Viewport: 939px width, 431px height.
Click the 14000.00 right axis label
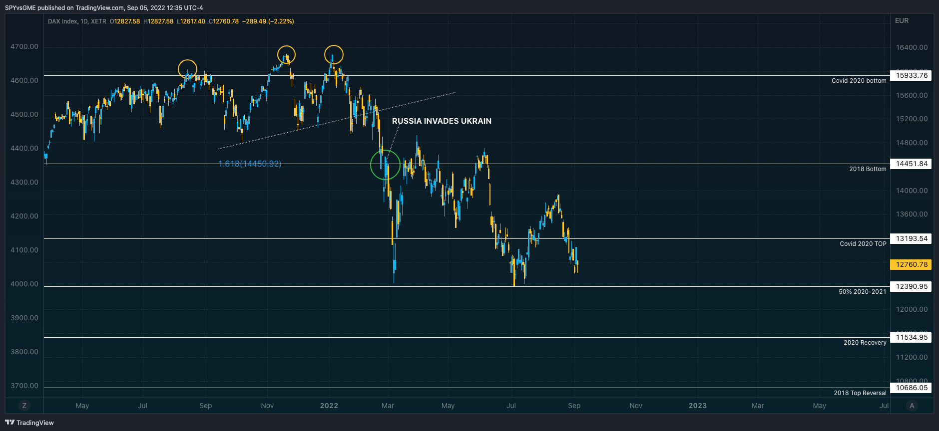pyautogui.click(x=912, y=191)
